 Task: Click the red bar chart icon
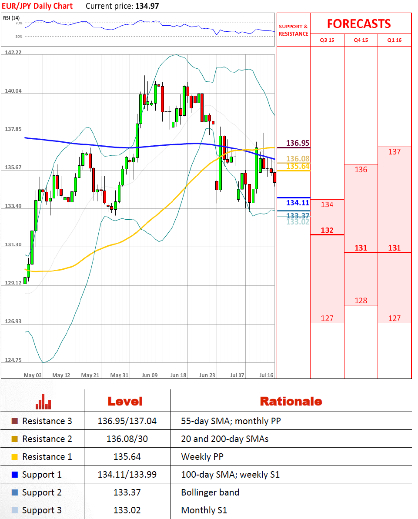click(x=43, y=402)
